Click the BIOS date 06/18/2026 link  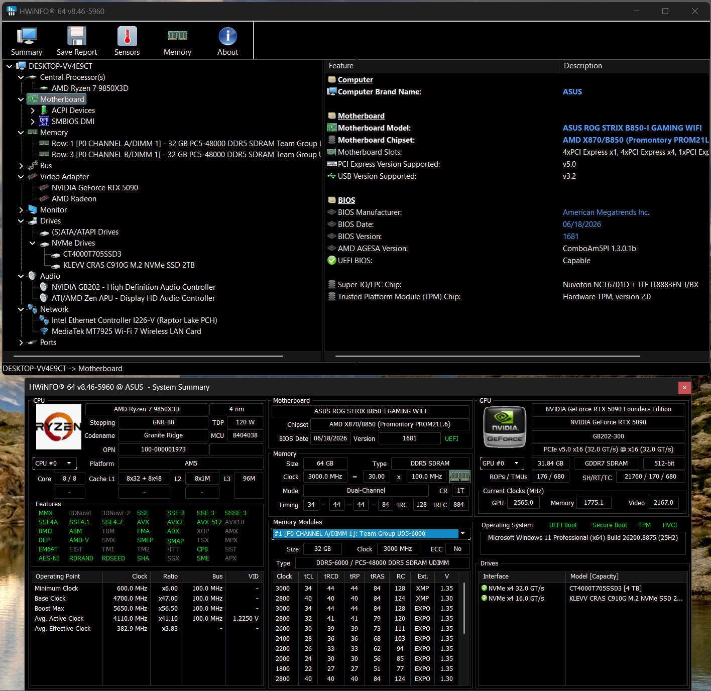coord(582,224)
